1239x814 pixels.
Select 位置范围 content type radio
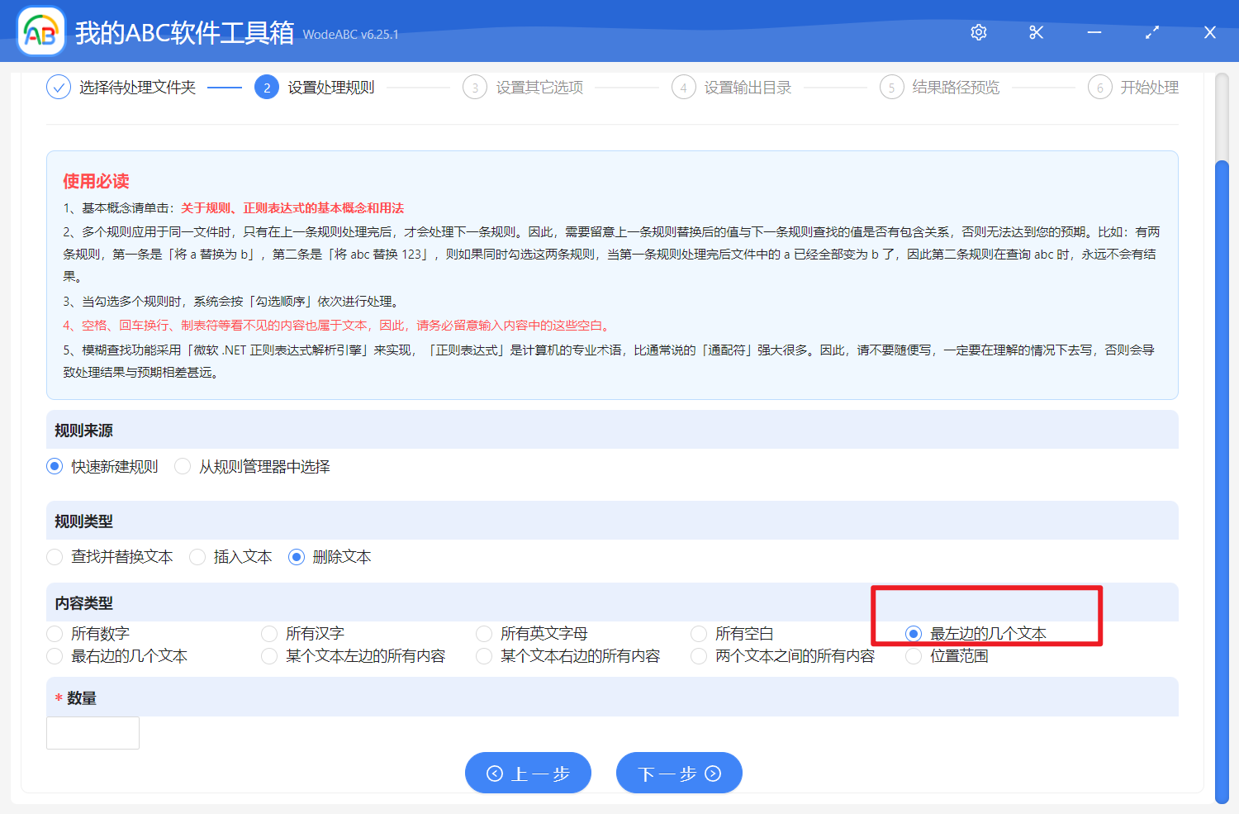914,656
